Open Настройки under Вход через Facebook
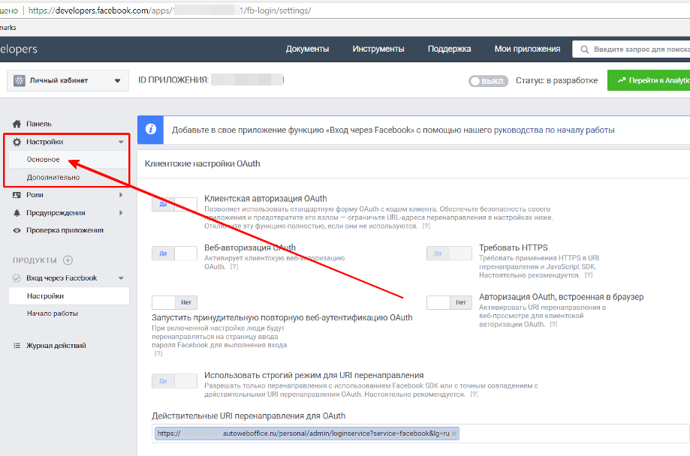Screen dimensions: 690x456 69,296
